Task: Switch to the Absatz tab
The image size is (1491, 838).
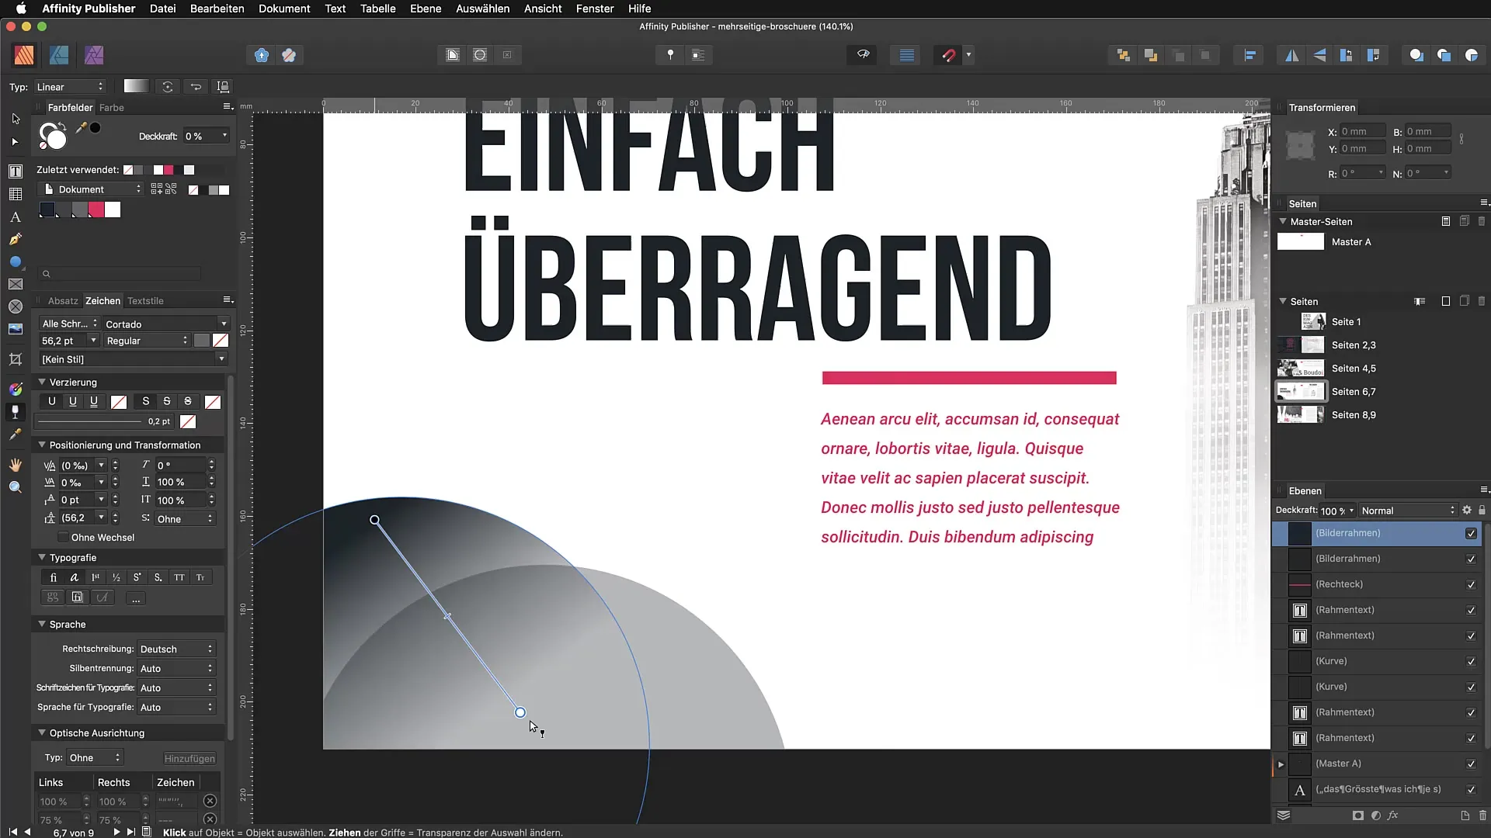Action: [63, 301]
